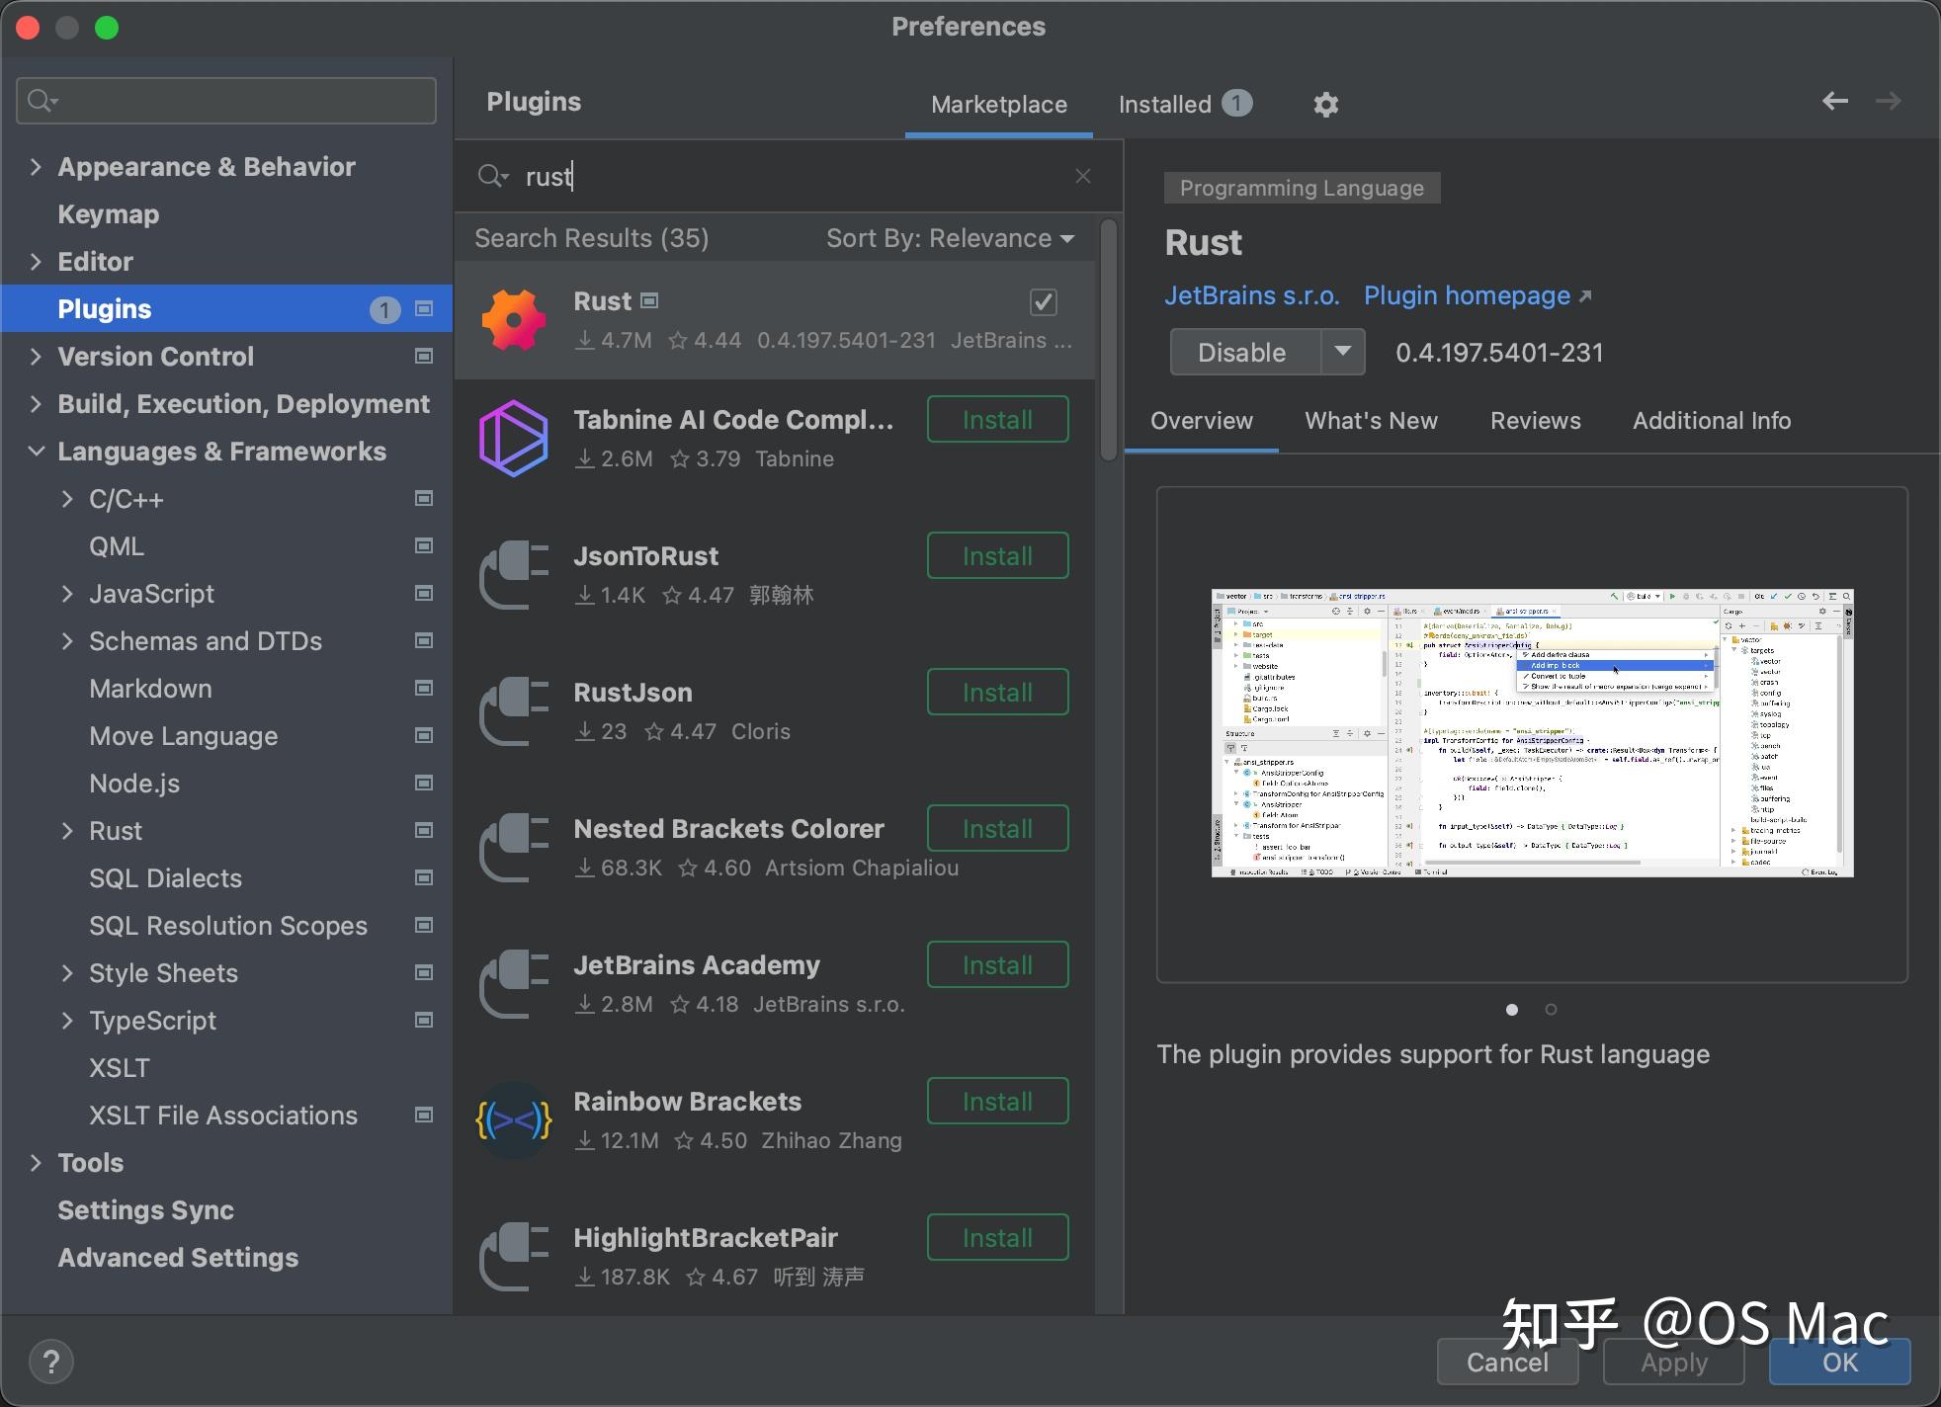The image size is (1941, 1407).
Task: Open the JetBrains s.r.o. vendor link
Action: point(1251,295)
